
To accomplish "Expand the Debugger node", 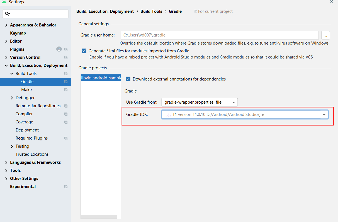I will [12, 98].
